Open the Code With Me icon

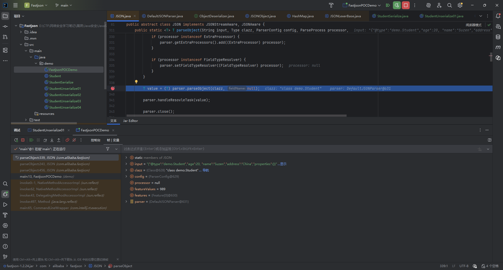439,5
